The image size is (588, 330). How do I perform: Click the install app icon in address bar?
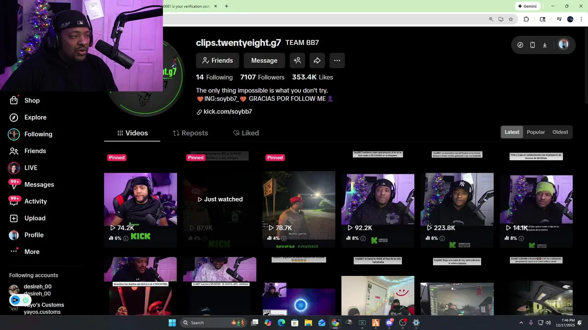(501, 19)
